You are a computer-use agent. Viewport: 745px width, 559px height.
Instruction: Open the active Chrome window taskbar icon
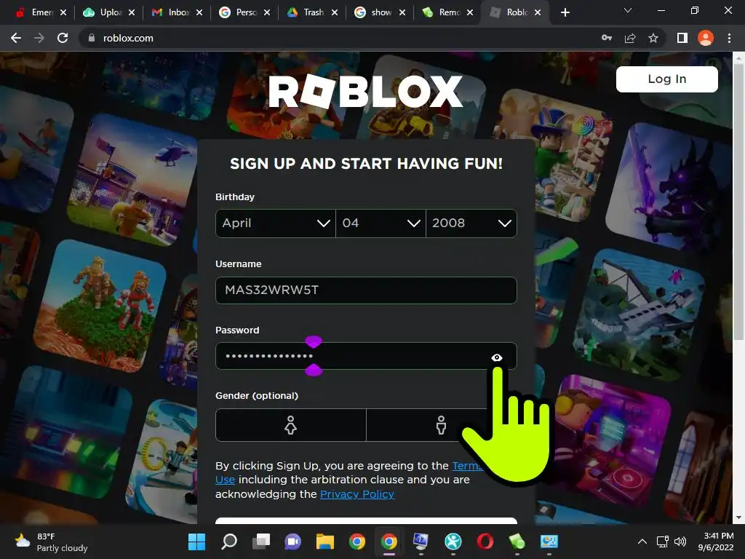[x=389, y=542]
